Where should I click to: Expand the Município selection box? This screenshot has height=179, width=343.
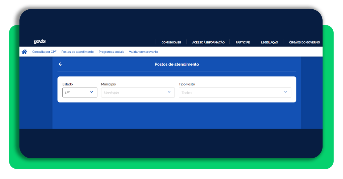coord(138,93)
